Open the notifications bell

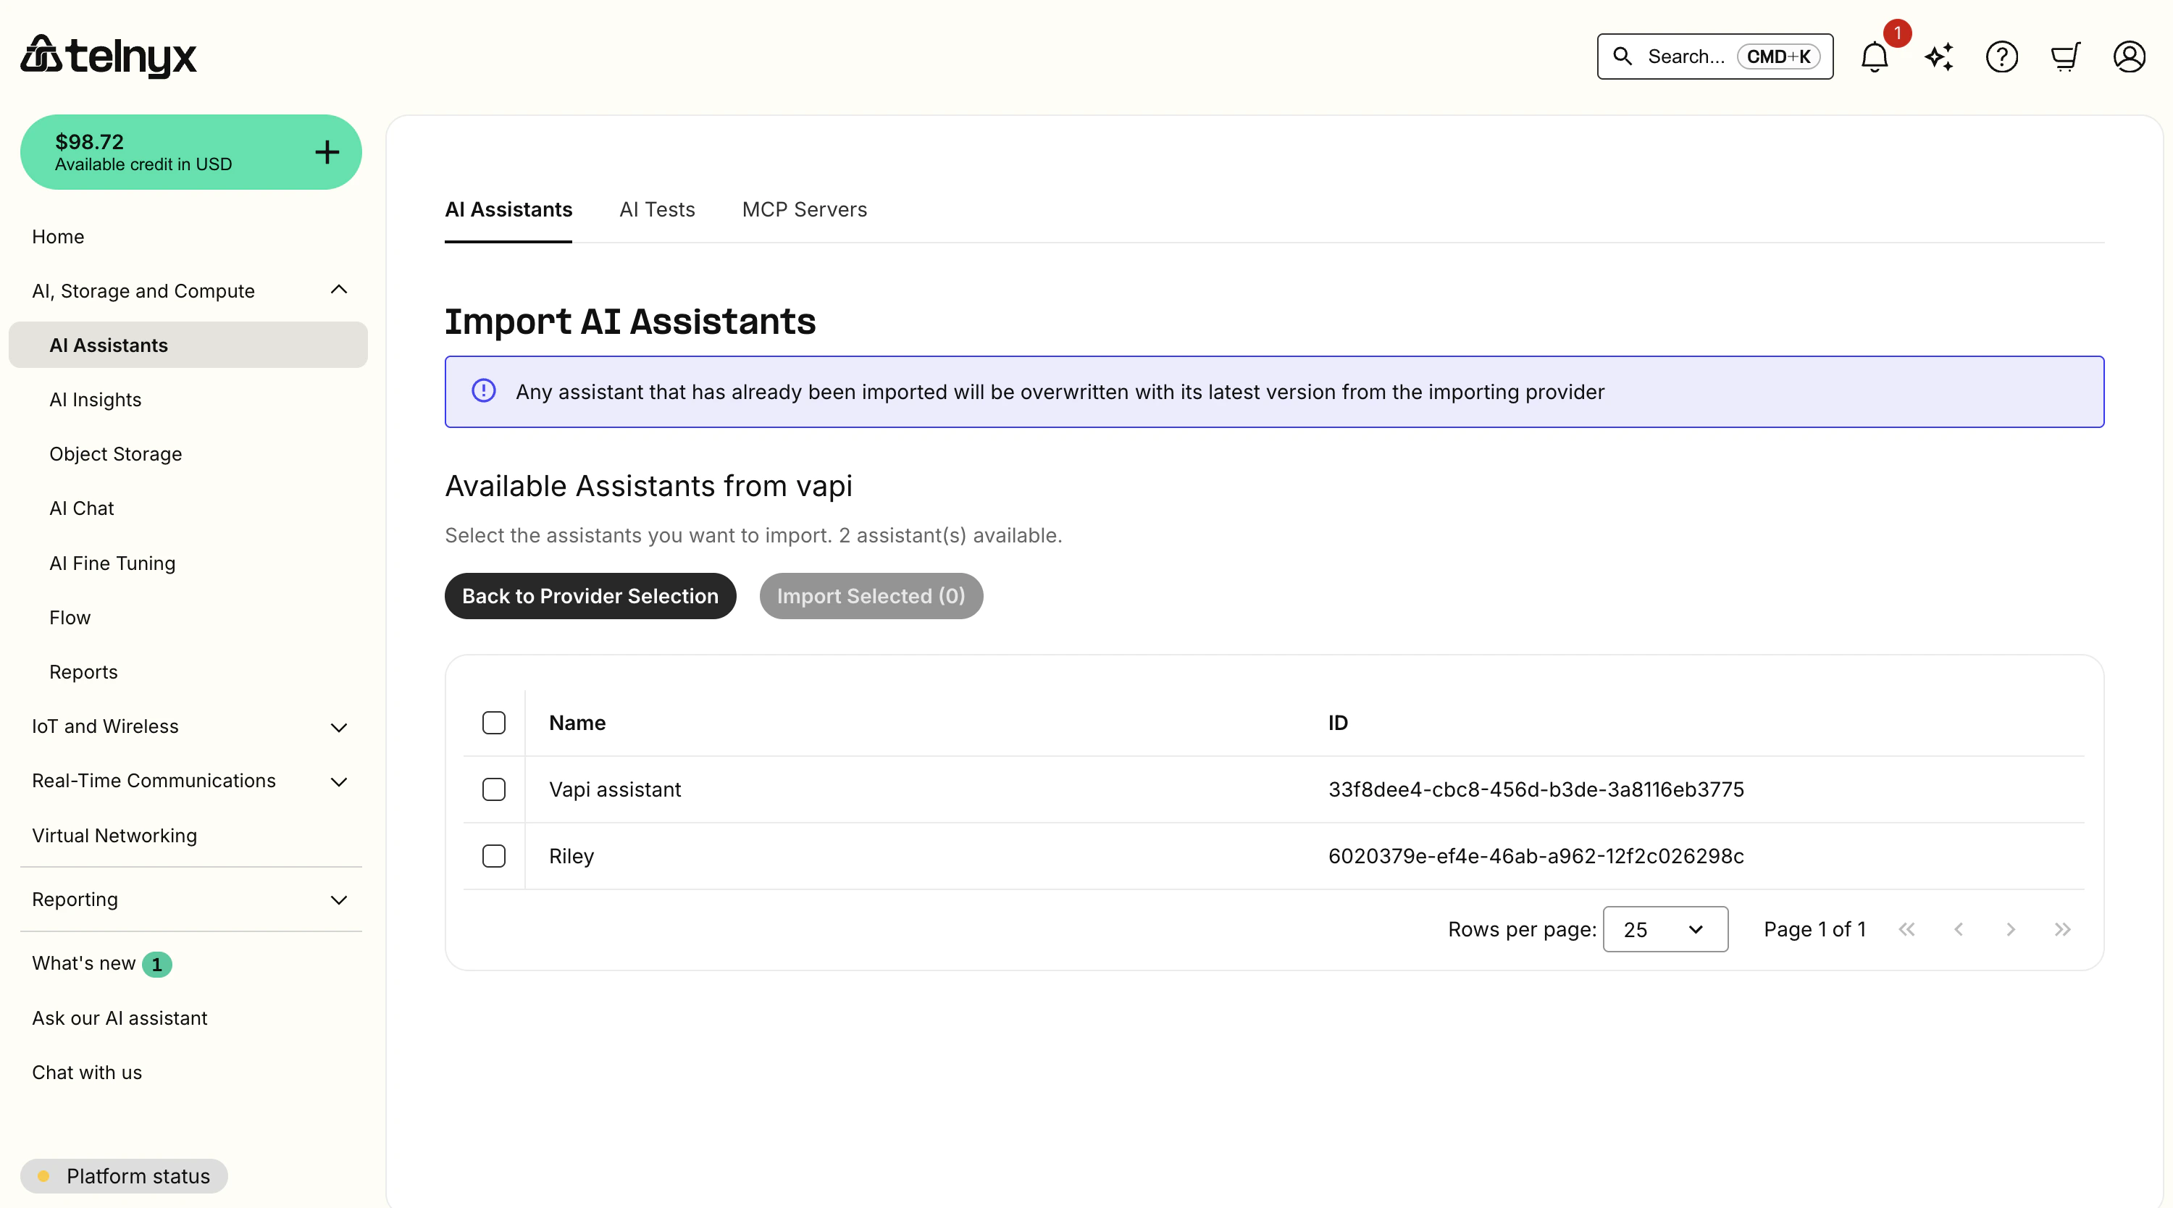tap(1875, 56)
